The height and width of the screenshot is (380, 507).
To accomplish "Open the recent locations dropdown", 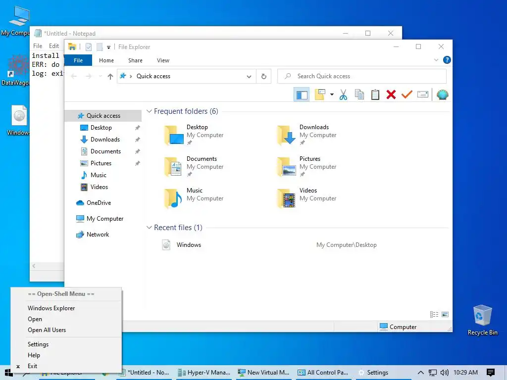I will (100, 76).
